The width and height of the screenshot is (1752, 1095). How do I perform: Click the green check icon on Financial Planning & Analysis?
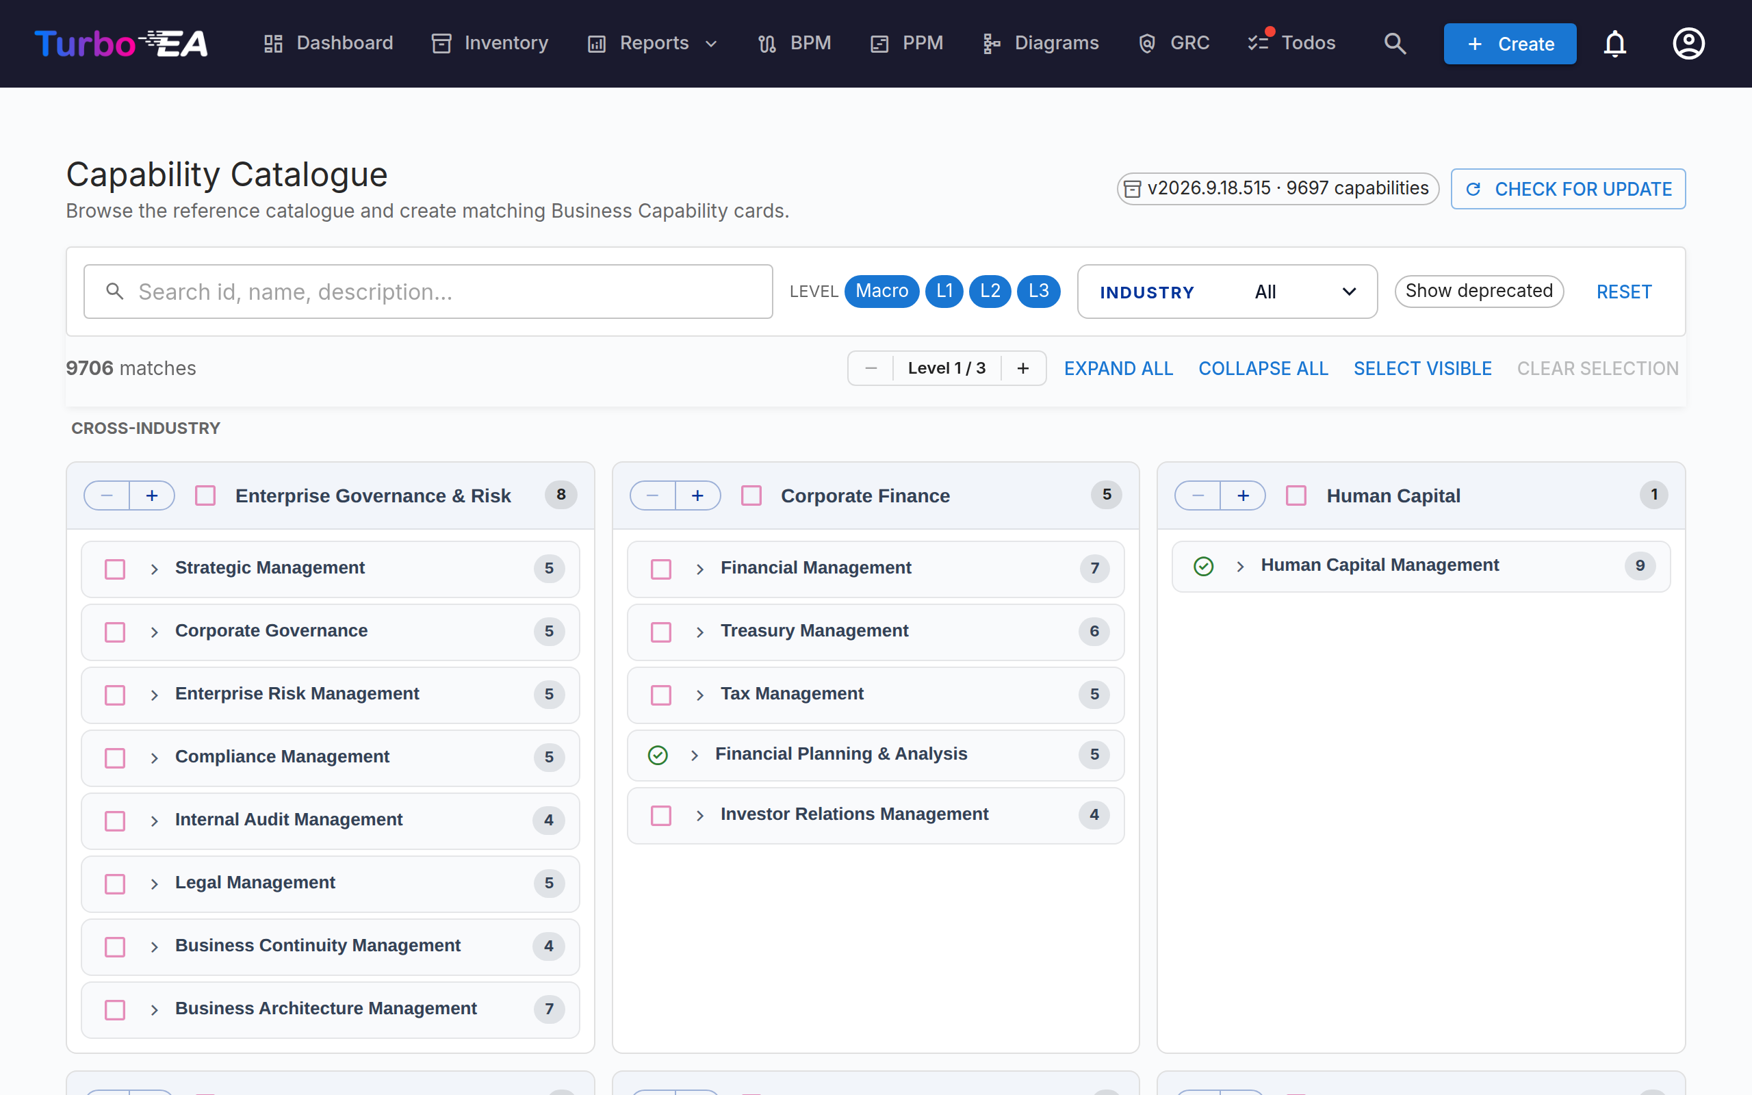click(x=658, y=755)
